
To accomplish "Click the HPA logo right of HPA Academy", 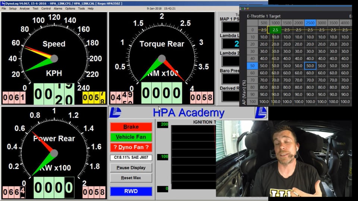I will click(261, 112).
